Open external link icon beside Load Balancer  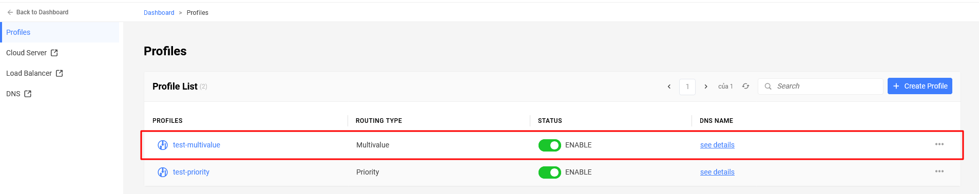[60, 73]
